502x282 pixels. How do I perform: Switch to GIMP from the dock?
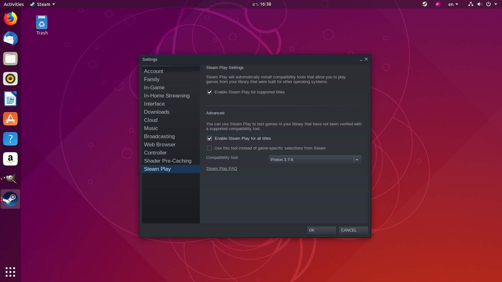click(10, 179)
